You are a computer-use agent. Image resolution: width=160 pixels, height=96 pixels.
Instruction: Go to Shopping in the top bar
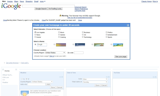point(29,1)
